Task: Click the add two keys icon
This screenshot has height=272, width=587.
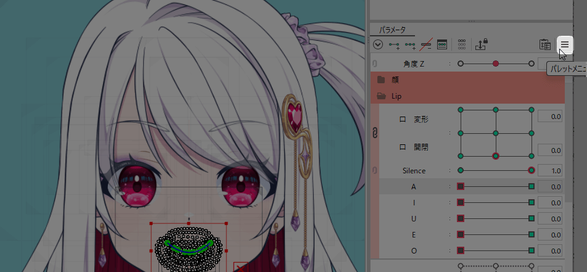Action: pos(395,44)
